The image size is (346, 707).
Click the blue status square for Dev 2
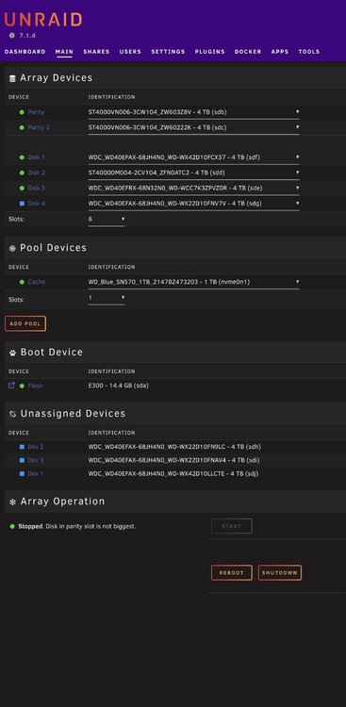pos(22,447)
